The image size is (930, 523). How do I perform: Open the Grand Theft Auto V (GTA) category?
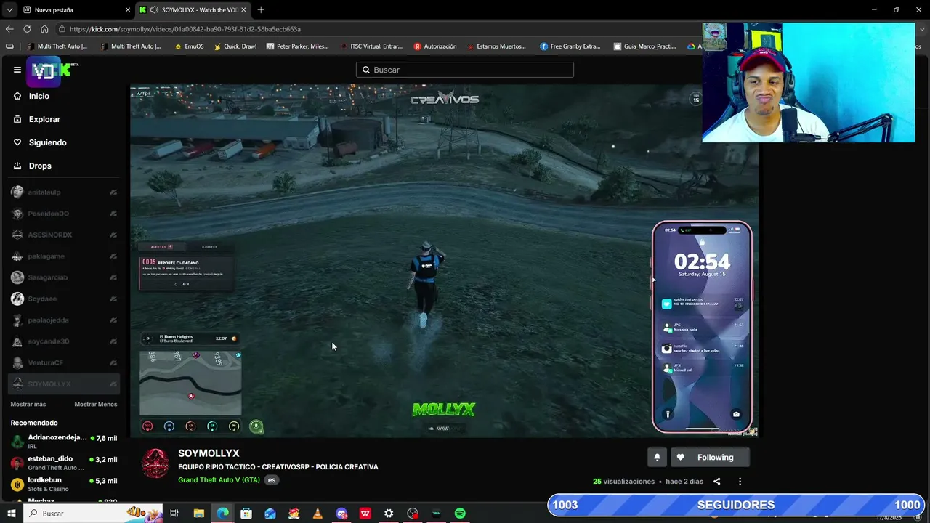point(219,479)
